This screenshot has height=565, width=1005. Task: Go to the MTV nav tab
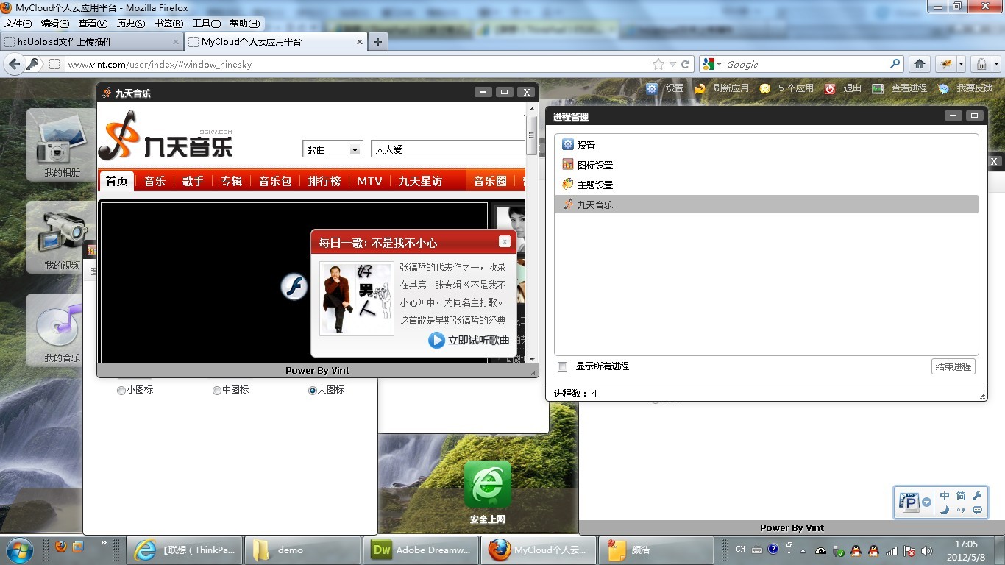click(370, 181)
